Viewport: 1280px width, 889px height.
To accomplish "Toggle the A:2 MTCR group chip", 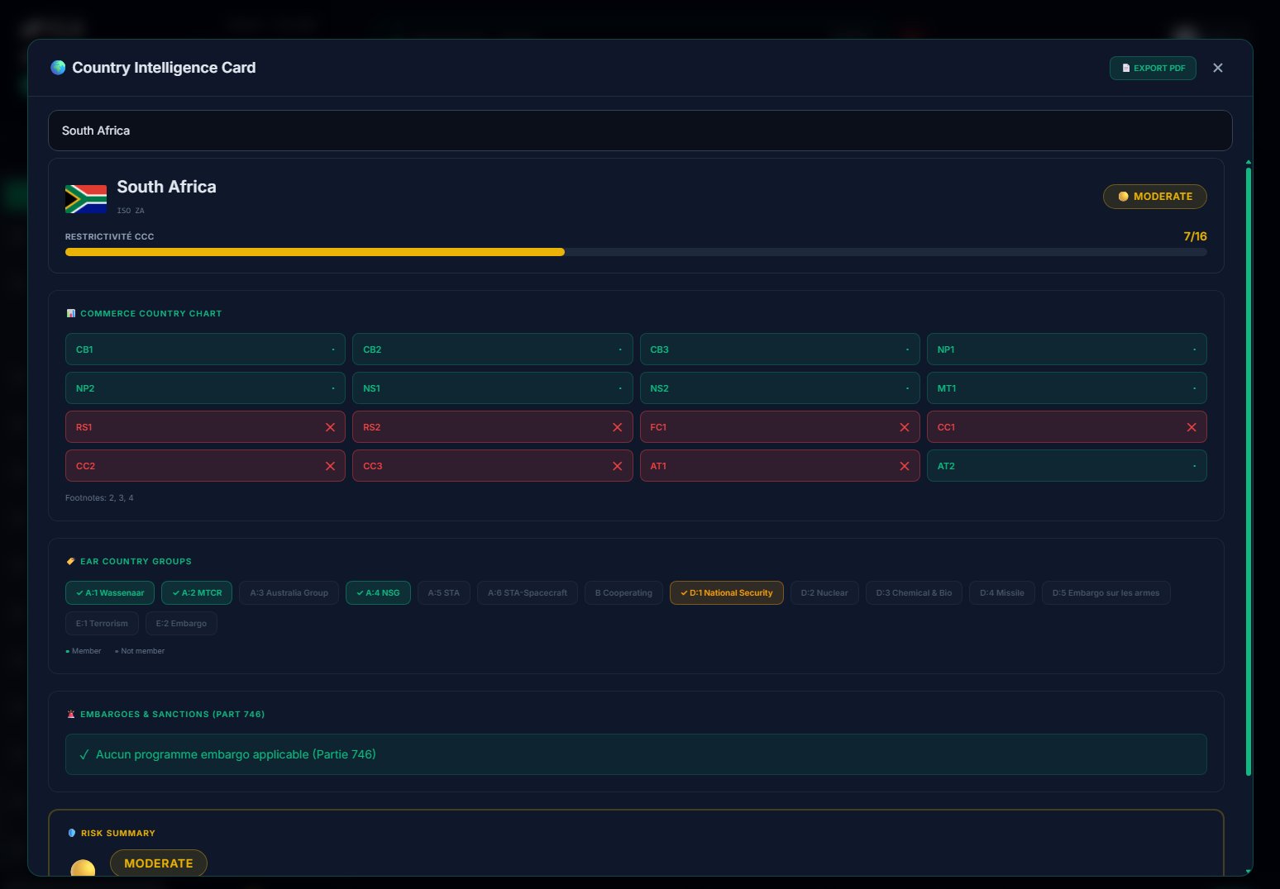I will click(197, 593).
